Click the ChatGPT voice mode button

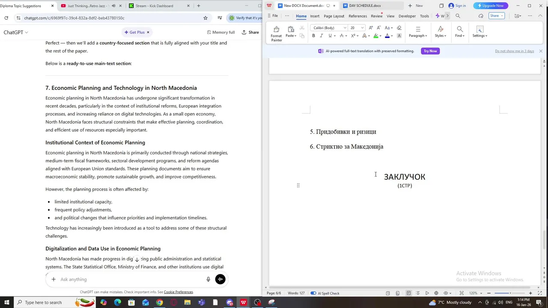(x=220, y=279)
